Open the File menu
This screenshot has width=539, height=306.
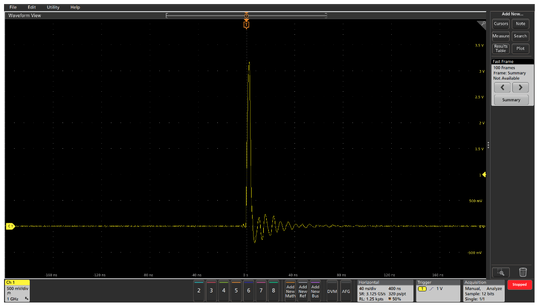coord(13,8)
